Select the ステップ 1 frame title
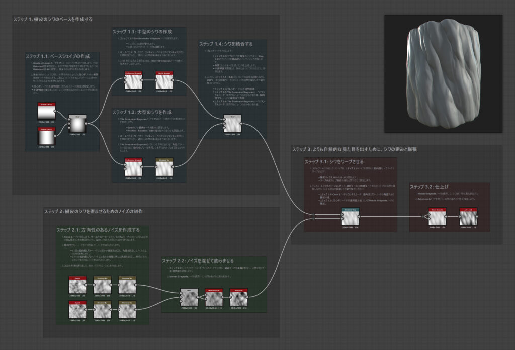This screenshot has width=515, height=350. 53,19
